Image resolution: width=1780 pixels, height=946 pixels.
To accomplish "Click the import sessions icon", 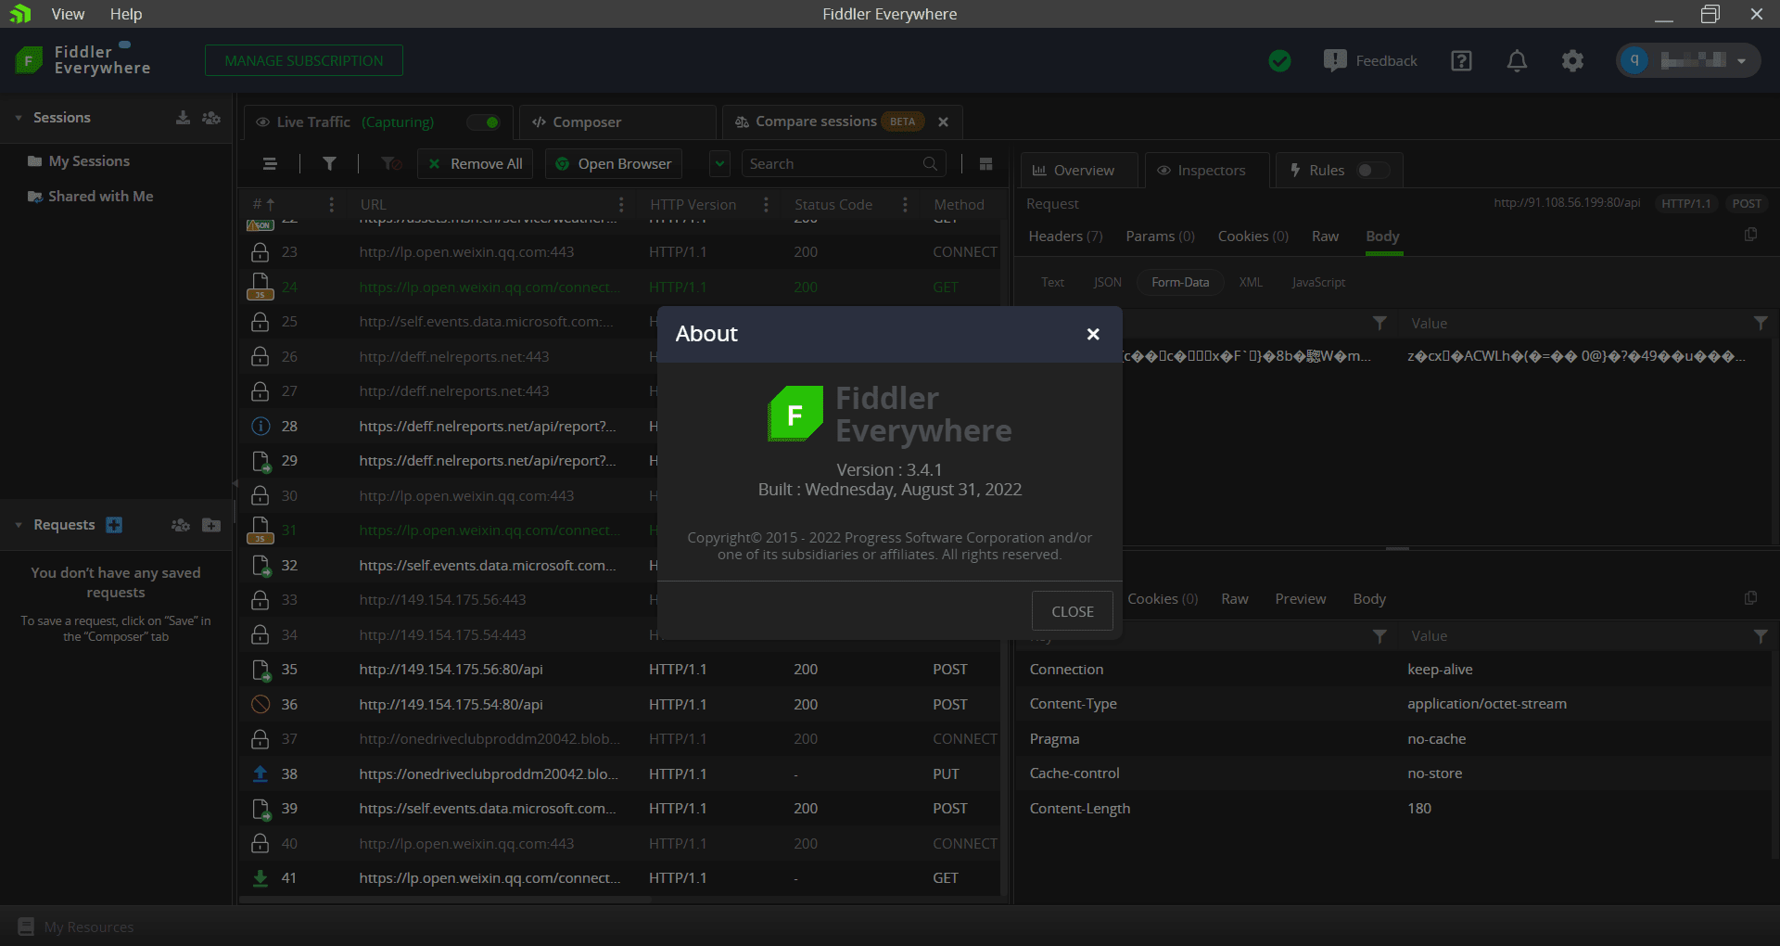I will 183,118.
